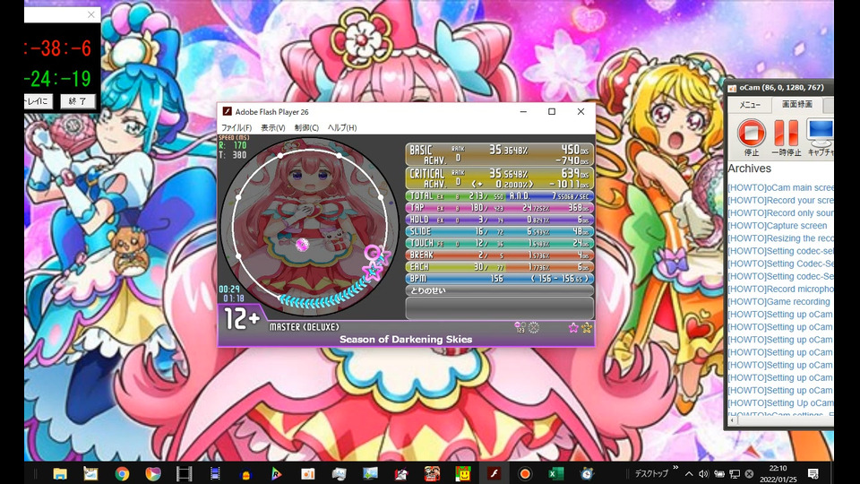The height and width of the screenshot is (484, 860).
Task: Open the colorful heart app on taskbar
Action: point(153,473)
